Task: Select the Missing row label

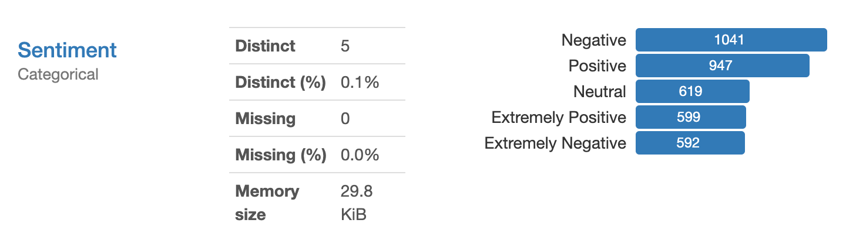Action: click(x=265, y=119)
